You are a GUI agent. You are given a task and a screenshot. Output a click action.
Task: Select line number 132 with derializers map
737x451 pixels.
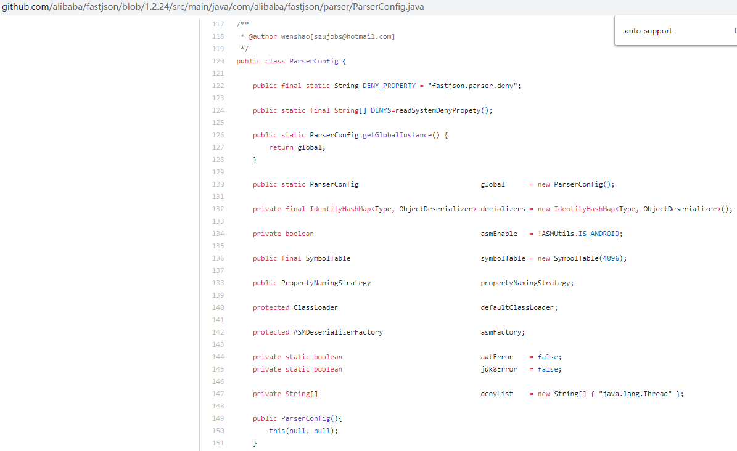pos(218,209)
